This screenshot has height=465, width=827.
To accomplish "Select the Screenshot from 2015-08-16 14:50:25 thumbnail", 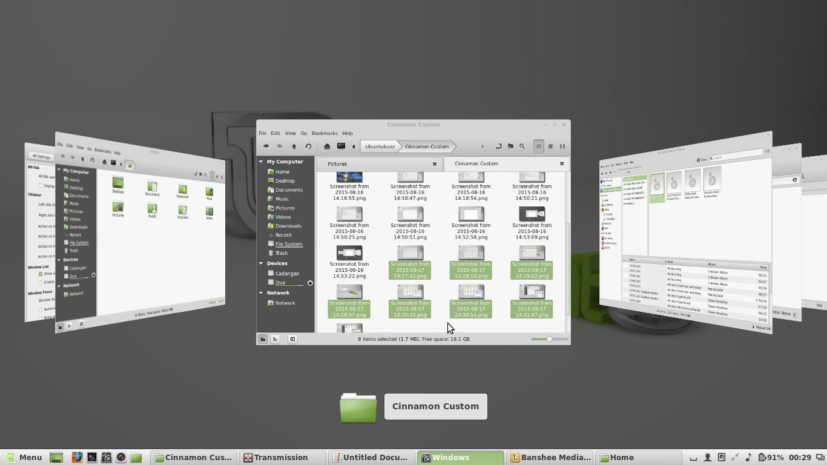I will (349, 215).
